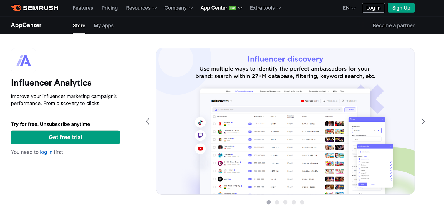Screen dimensions: 444x217
Task: Close the Add to the list popup
Action: 391,146
